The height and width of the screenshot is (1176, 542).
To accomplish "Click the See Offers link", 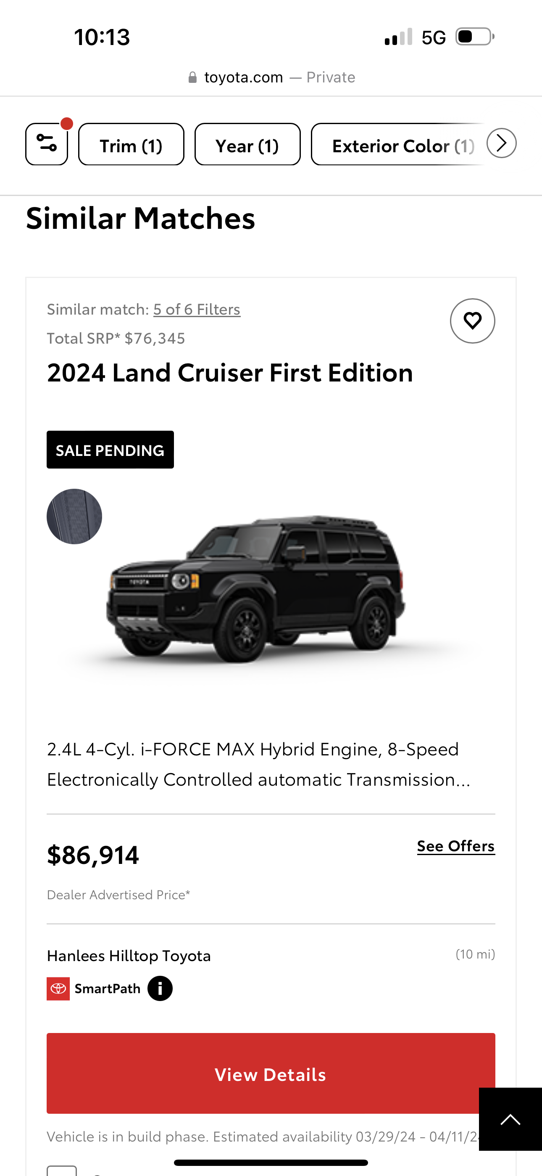I will [x=456, y=846].
